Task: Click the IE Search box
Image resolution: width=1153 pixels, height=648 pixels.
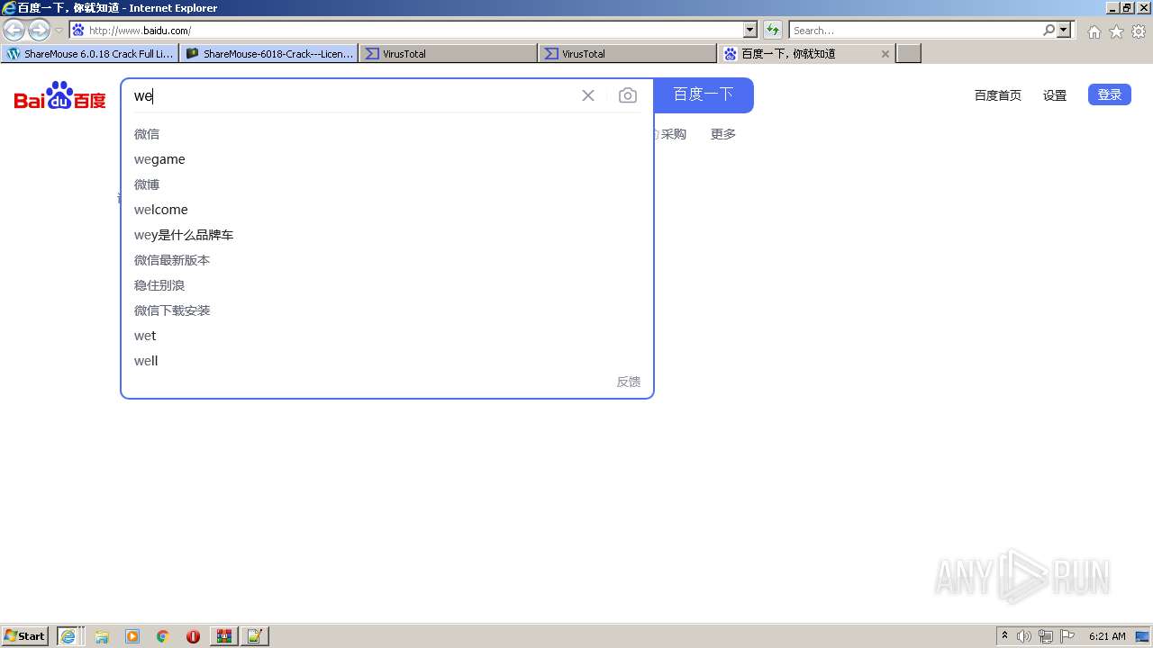Action: point(915,30)
